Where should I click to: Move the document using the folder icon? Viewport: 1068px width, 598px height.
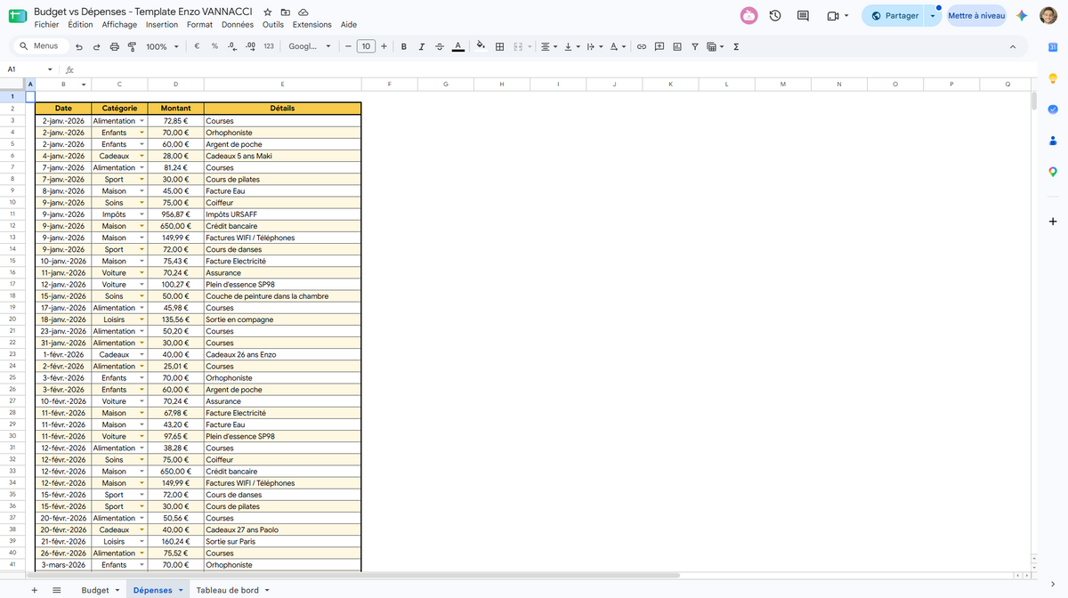click(x=286, y=12)
